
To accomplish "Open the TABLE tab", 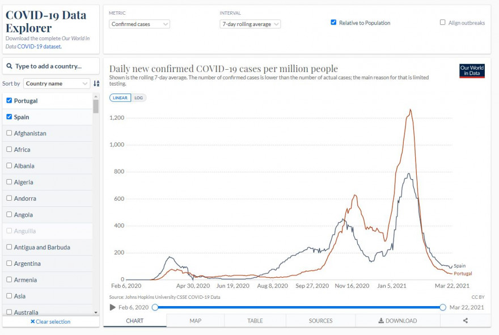I will coord(255,321).
